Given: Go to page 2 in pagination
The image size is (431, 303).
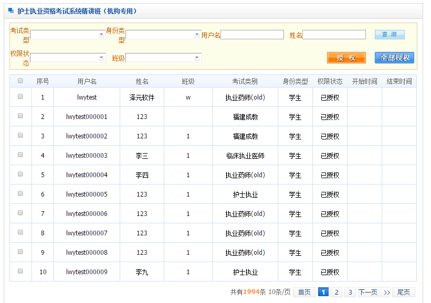Looking at the screenshot, I should (337, 293).
